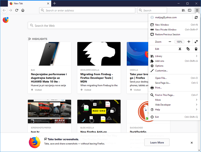The width and height of the screenshot is (201, 152).
Task: Click the Search the Web field
Action: pos(88,26)
